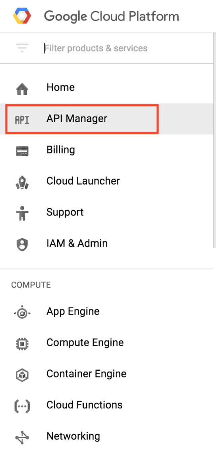Go to Compute Engine label
This screenshot has width=216, height=457.
pos(85,342)
